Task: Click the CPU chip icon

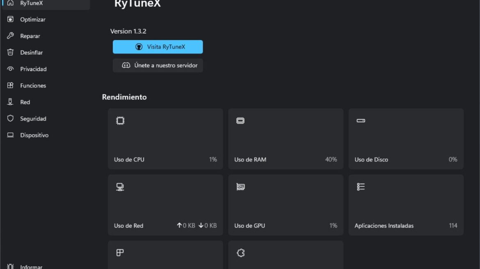Action: point(120,121)
